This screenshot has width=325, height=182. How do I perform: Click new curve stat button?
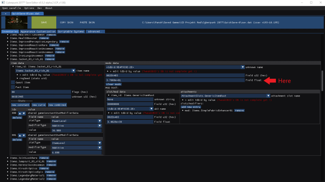(x=39, y=105)
